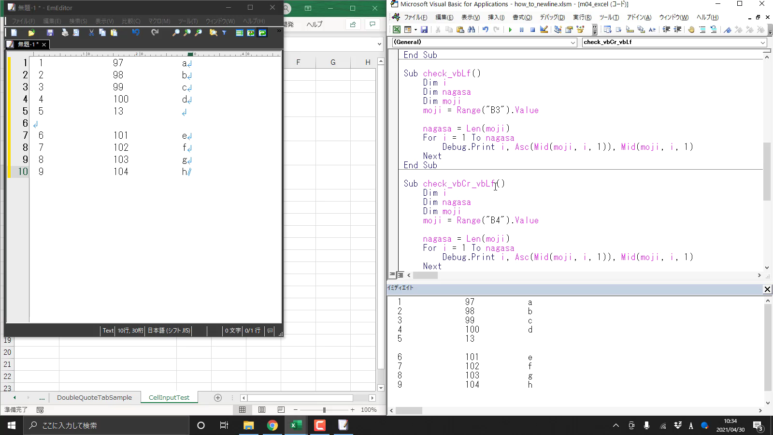773x435 pixels.
Task: Click the Excel zoom slider handle
Action: pos(324,410)
